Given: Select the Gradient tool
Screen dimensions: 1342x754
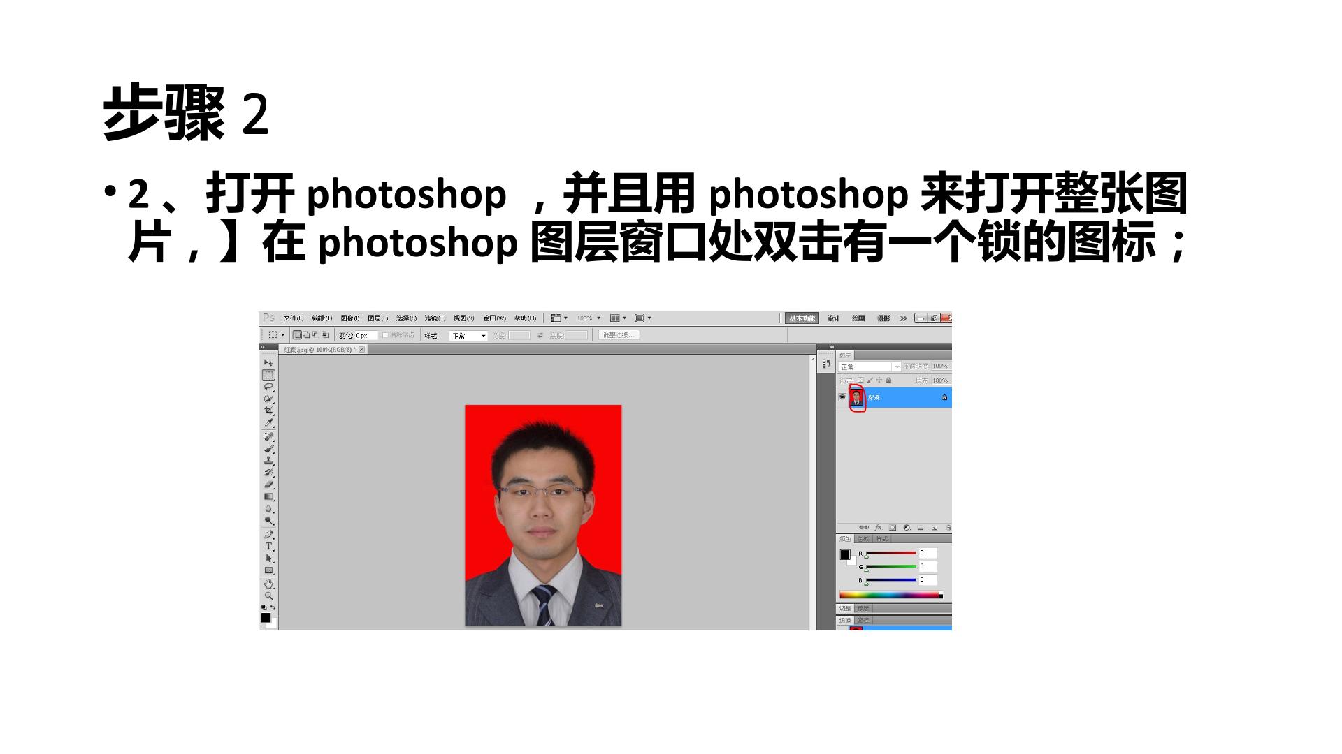Looking at the screenshot, I should point(268,496).
